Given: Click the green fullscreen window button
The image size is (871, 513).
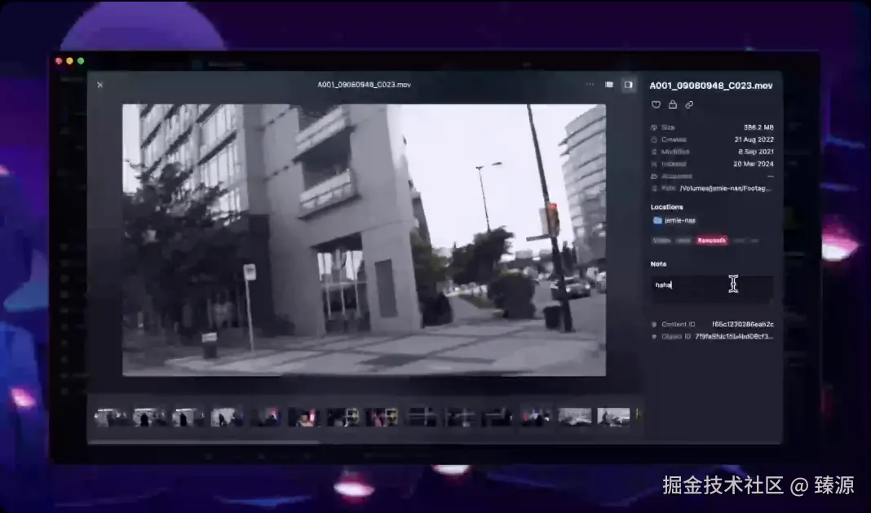Looking at the screenshot, I should click(81, 61).
